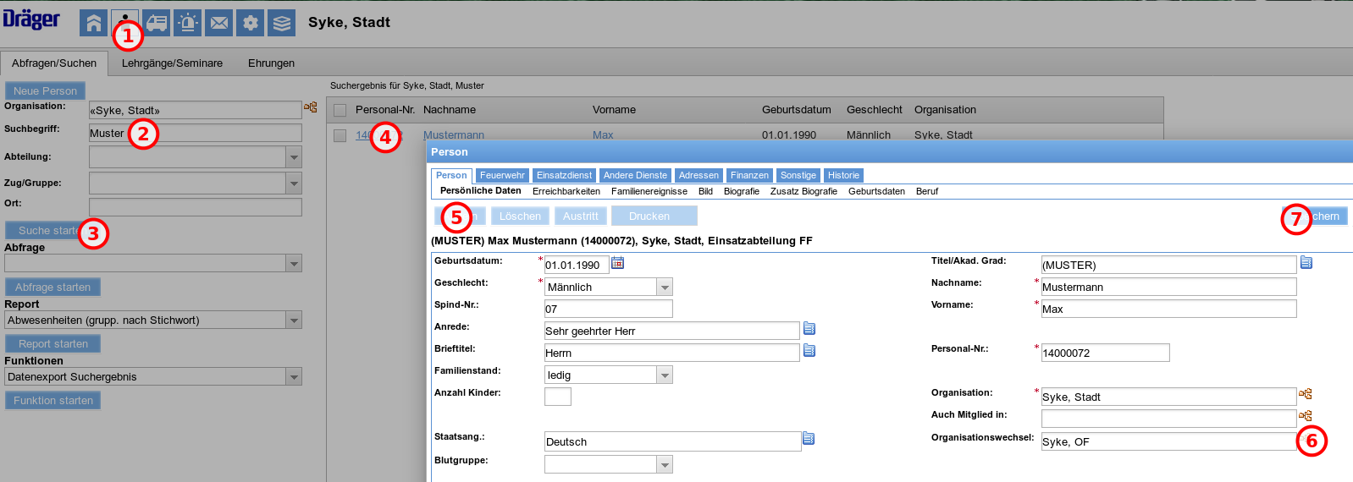This screenshot has width=1353, height=482.
Task: Tick the select-all checkbox in results header
Action: [x=340, y=110]
